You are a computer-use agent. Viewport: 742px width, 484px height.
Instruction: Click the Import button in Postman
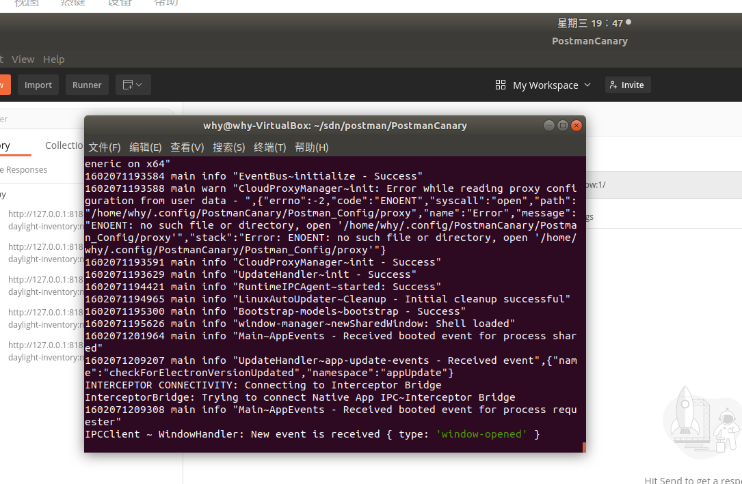point(38,85)
